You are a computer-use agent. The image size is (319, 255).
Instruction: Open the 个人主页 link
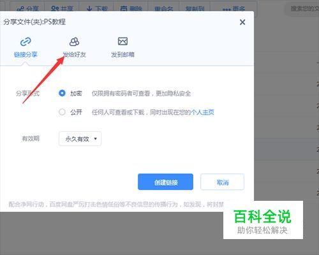(202, 112)
